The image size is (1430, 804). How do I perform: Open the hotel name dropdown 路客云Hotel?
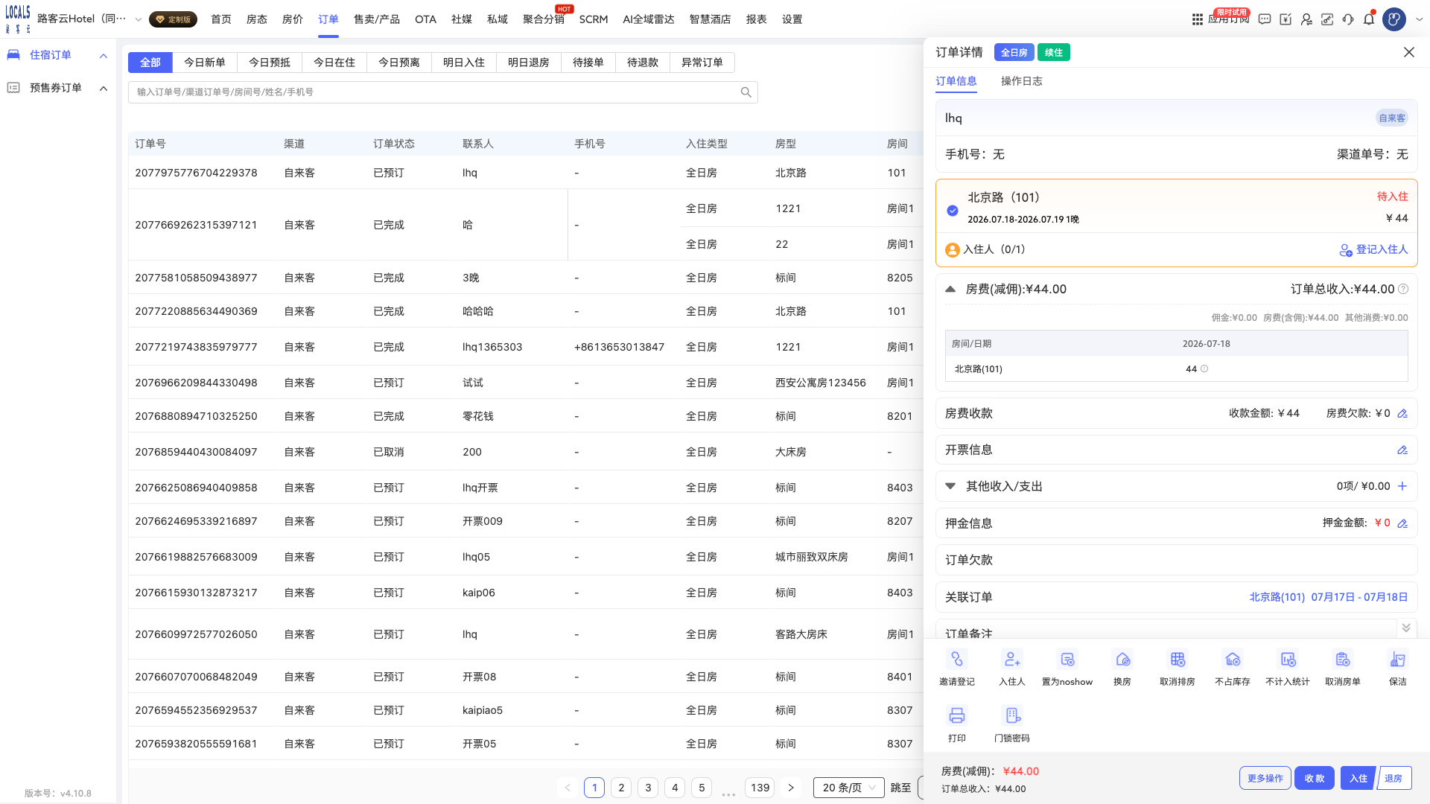(x=89, y=19)
